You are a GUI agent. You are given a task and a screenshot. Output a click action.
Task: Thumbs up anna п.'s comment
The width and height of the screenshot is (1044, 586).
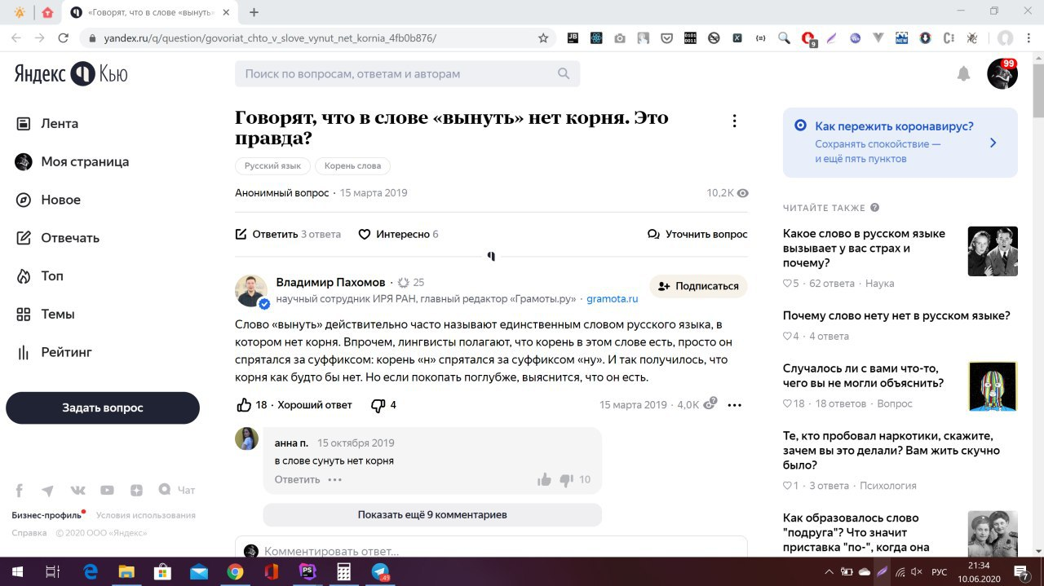coord(544,480)
